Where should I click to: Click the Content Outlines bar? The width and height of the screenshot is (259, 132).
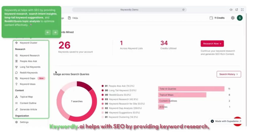164,101
